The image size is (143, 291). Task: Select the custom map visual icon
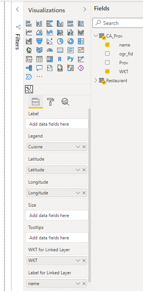point(29,90)
